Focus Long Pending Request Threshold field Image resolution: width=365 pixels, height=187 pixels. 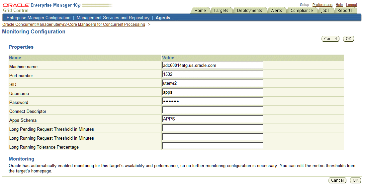click(213, 128)
